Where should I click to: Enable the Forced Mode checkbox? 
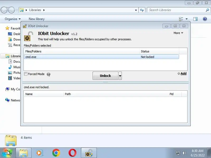(26, 74)
